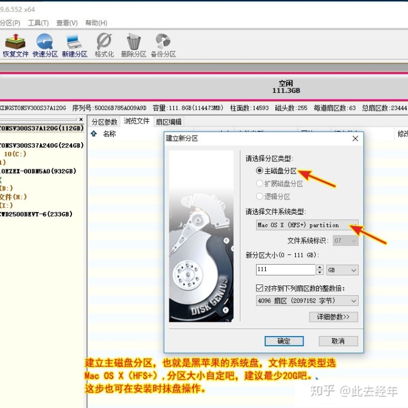Select the 主磁盘分区 radio button
This screenshot has height=408, width=408.
tap(259, 171)
